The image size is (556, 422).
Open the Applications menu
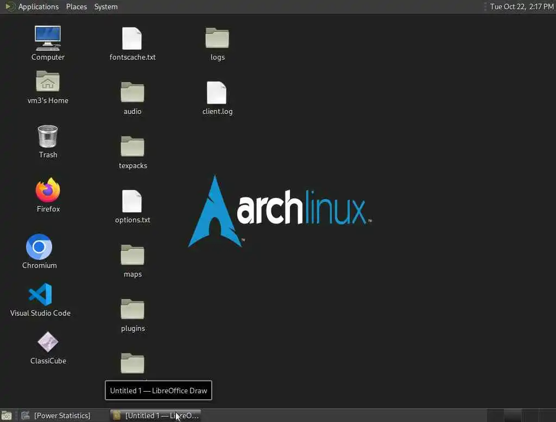[x=39, y=7]
